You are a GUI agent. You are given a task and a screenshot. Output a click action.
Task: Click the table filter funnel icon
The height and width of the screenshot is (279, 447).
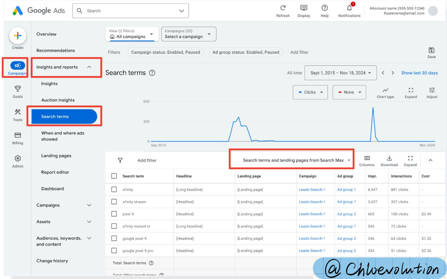(x=120, y=160)
